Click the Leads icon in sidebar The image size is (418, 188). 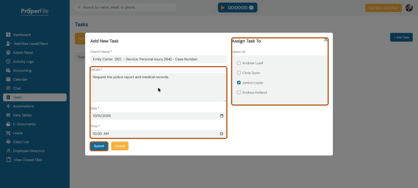[8, 133]
